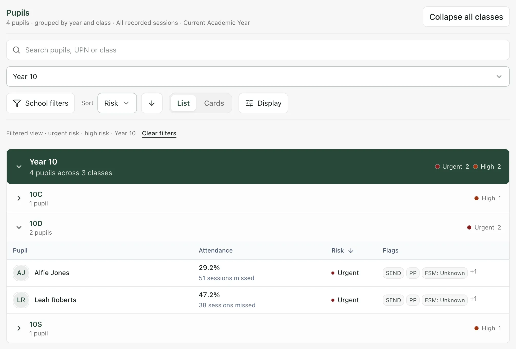This screenshot has width=516, height=349.
Task: Collapse class 10D row
Action: pyautogui.click(x=258, y=227)
